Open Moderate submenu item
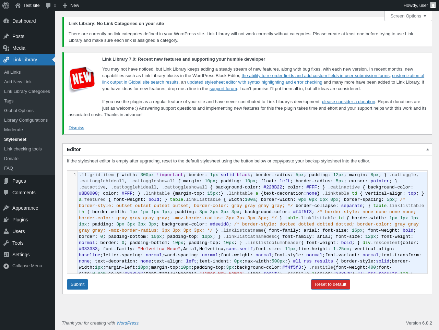Screen dimensions: 439x330 coord(13,130)
